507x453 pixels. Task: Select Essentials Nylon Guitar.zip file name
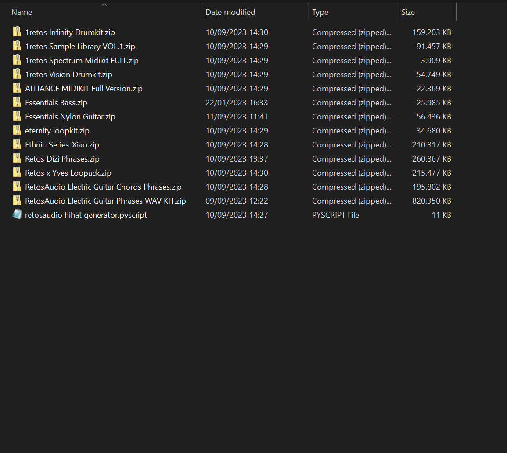click(x=70, y=116)
